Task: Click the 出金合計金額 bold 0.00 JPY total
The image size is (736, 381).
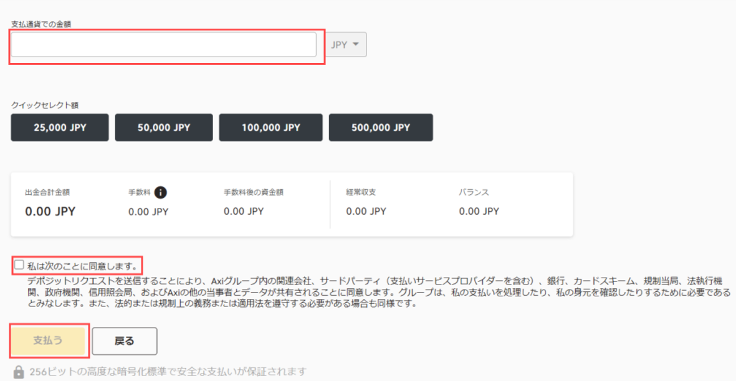Action: click(50, 212)
